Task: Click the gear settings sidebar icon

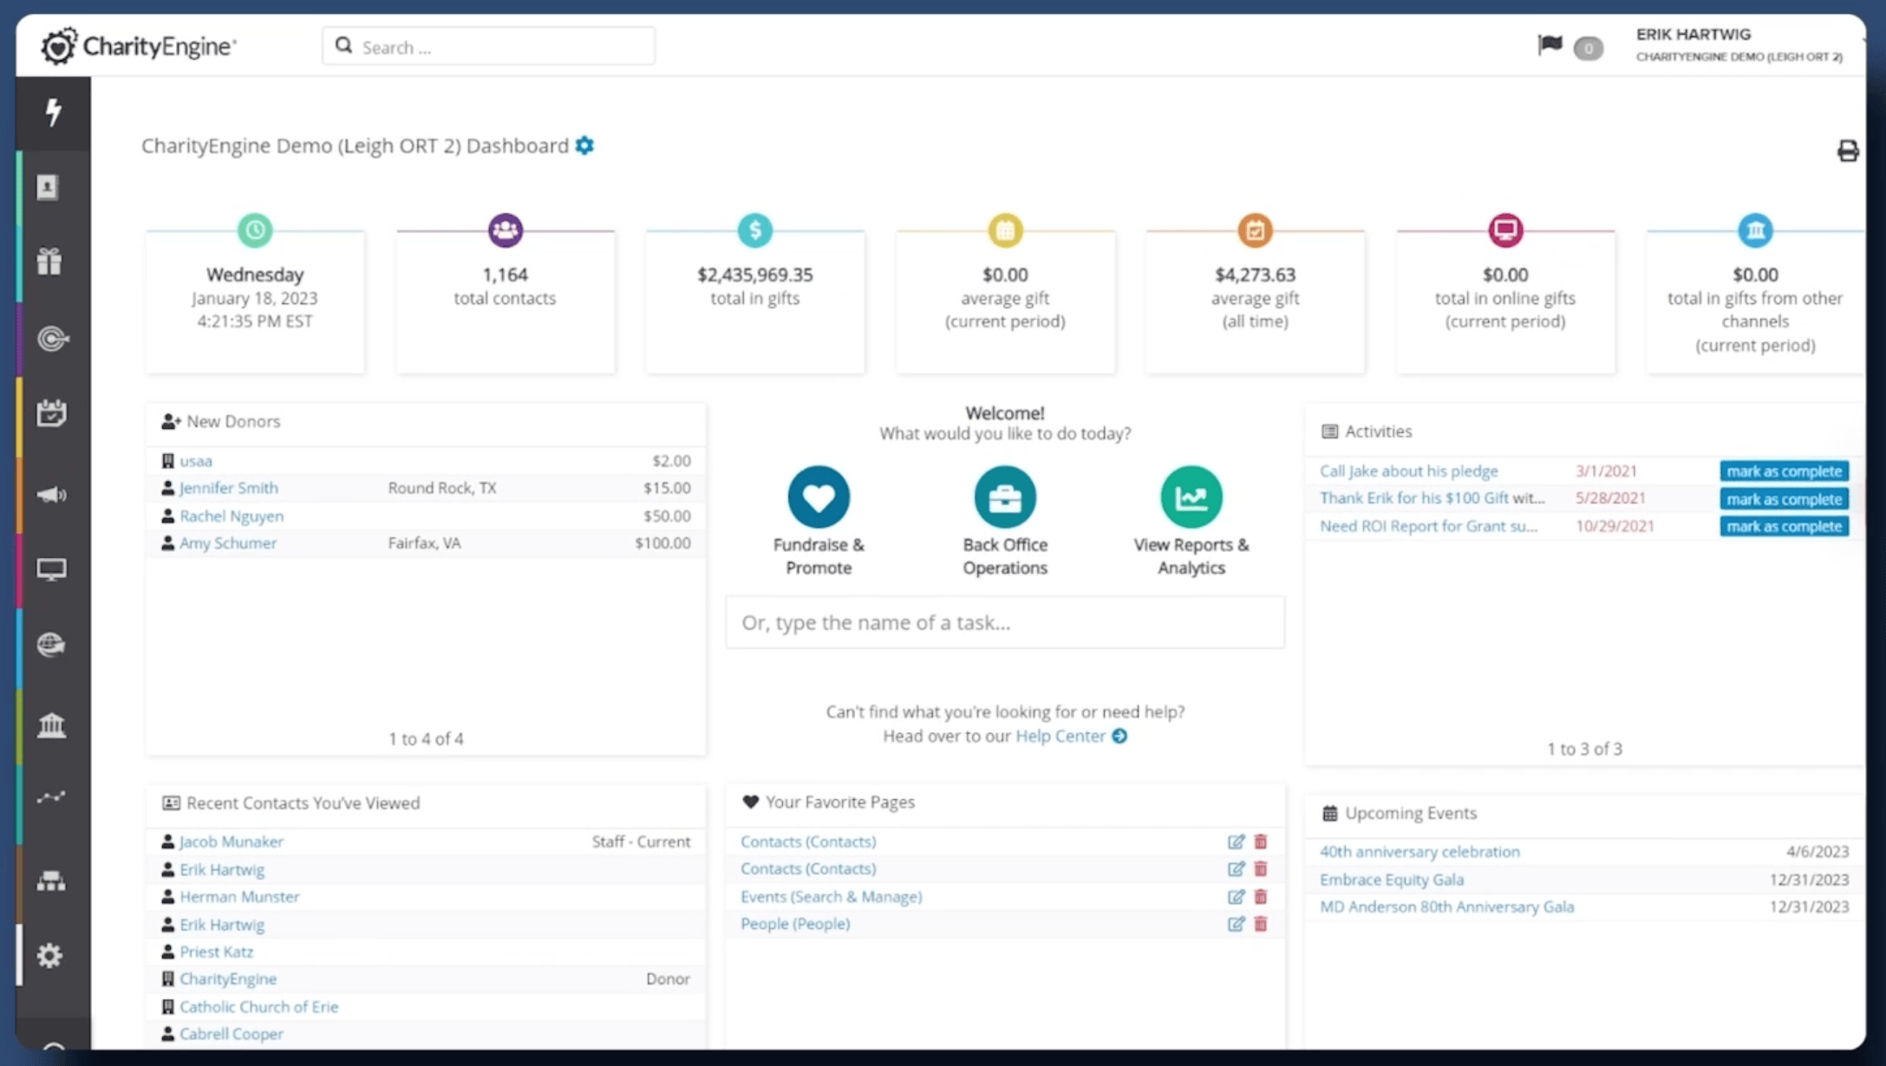Action: 50,955
